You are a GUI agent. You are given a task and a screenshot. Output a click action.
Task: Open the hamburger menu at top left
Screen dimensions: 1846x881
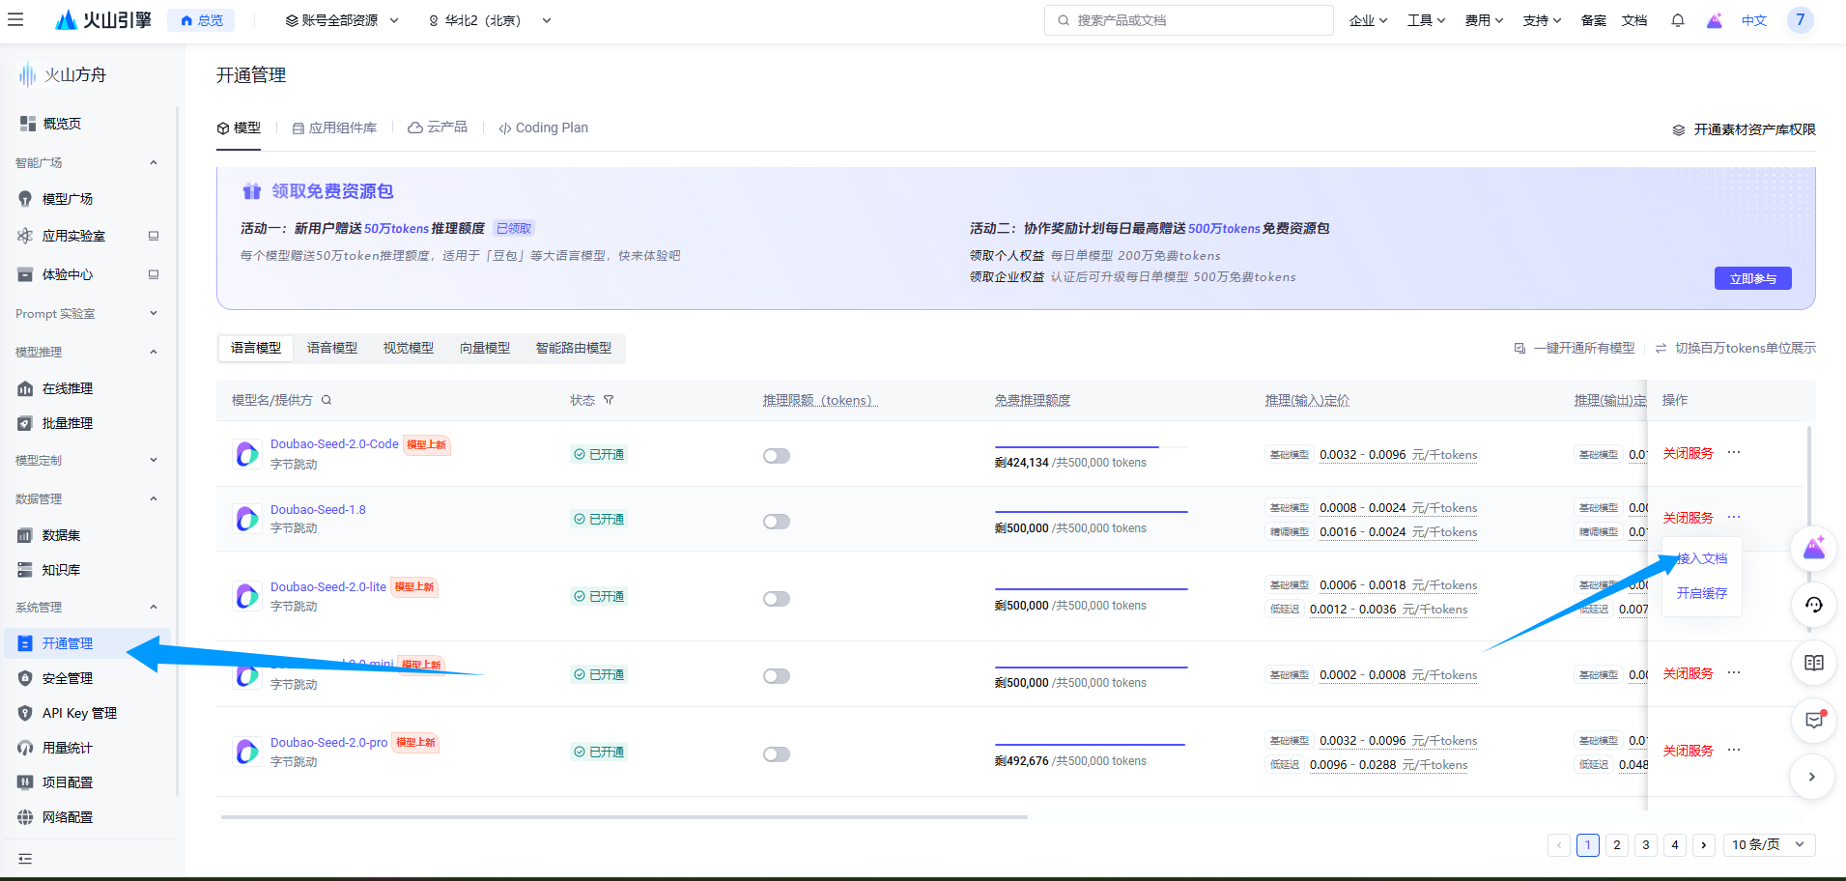coord(15,19)
